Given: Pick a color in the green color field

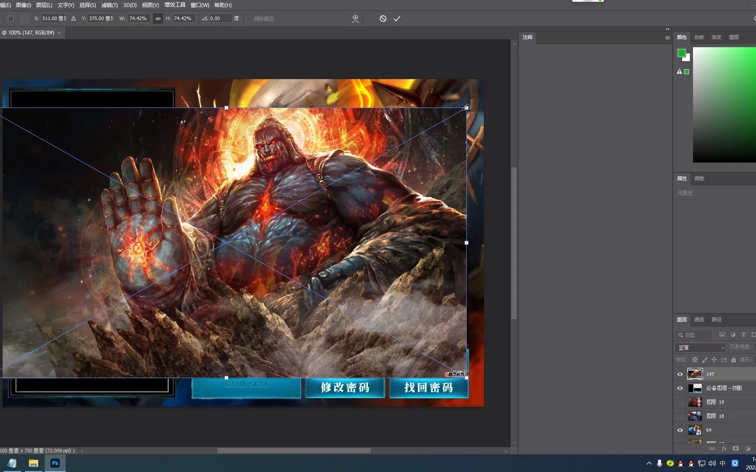Looking at the screenshot, I should (x=724, y=105).
